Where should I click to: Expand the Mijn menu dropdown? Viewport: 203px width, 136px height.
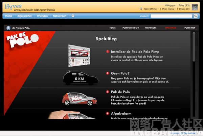click(x=168, y=9)
